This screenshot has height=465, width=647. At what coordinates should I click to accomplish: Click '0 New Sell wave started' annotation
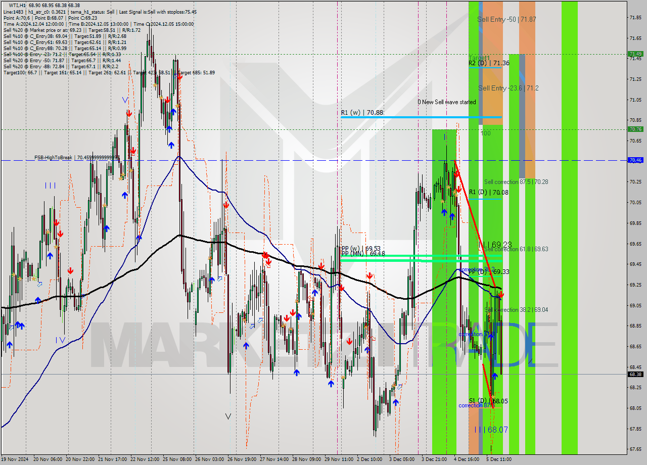click(x=447, y=102)
